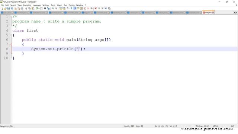Show the Document Map panel icon
Image resolution: width=238 pixels, height=134 pixels.
tap(81, 9)
